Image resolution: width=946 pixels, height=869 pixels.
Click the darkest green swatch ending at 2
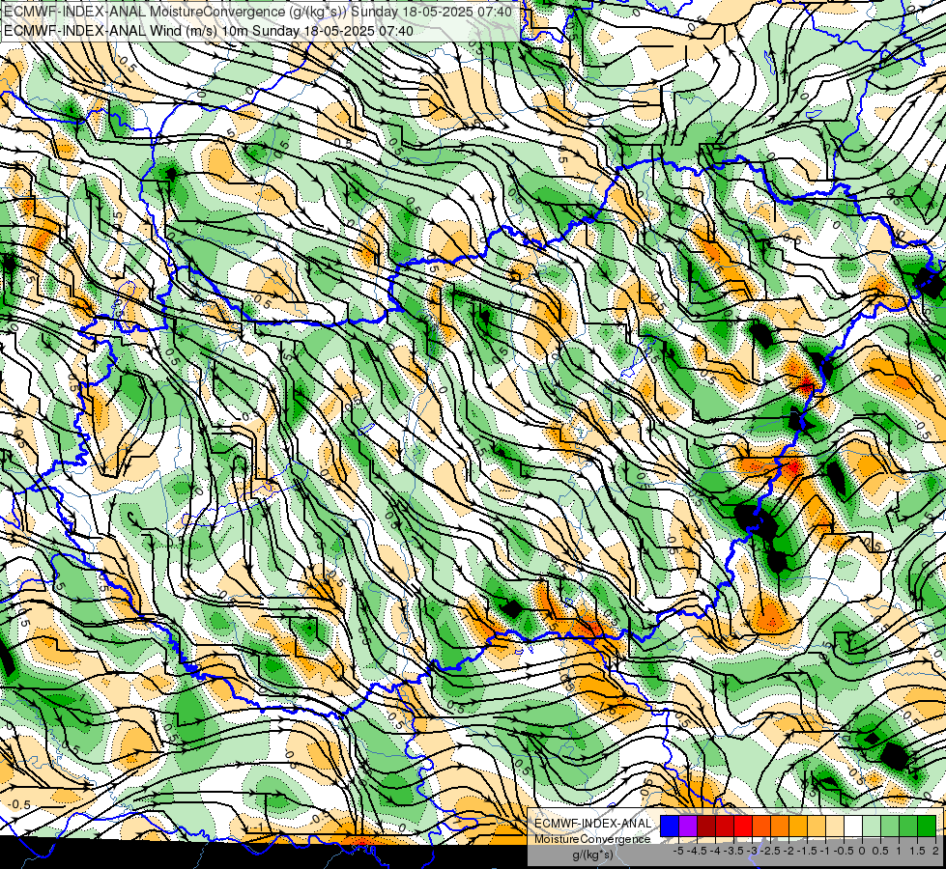click(x=927, y=827)
